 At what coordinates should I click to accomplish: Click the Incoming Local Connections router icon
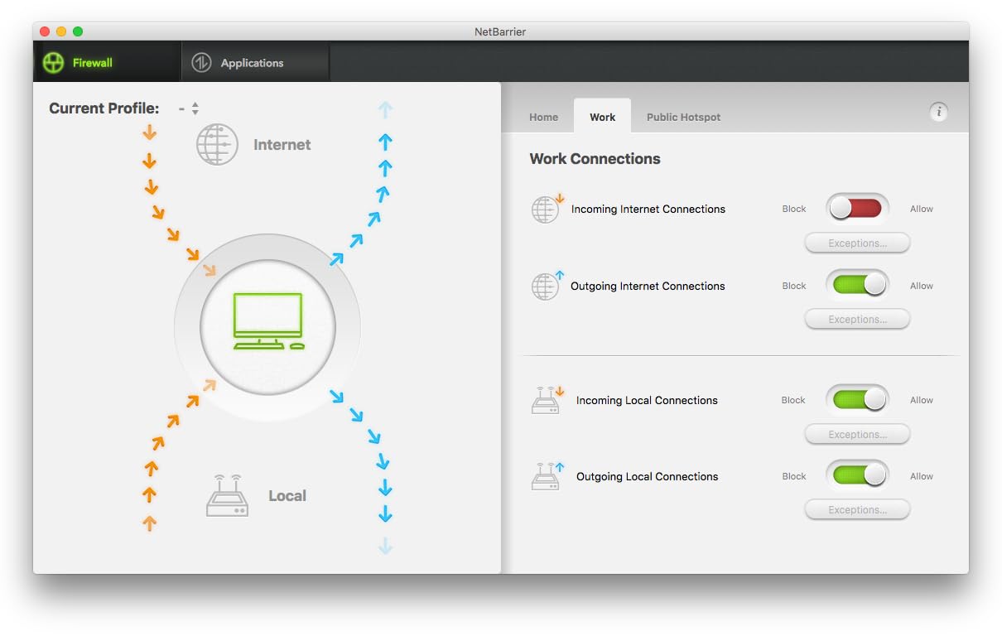click(547, 400)
